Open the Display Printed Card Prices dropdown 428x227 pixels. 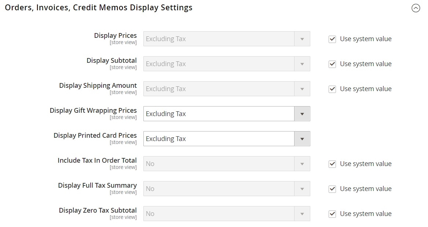[227, 139]
